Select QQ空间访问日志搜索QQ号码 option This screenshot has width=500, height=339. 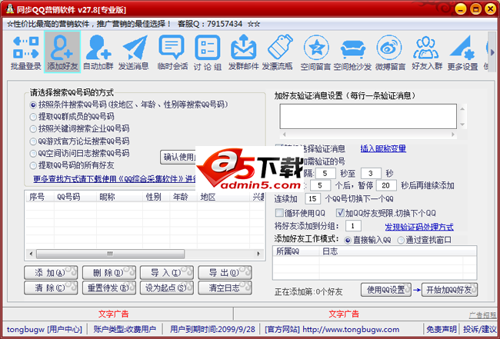coord(79,153)
